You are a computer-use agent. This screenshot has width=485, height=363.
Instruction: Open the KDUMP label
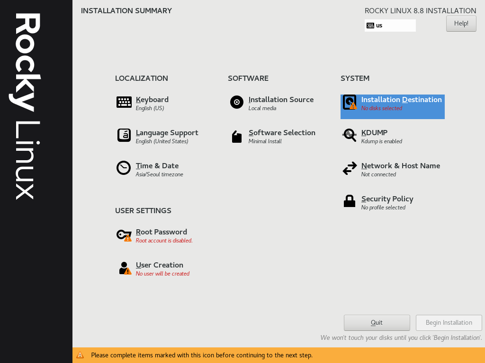pos(374,133)
